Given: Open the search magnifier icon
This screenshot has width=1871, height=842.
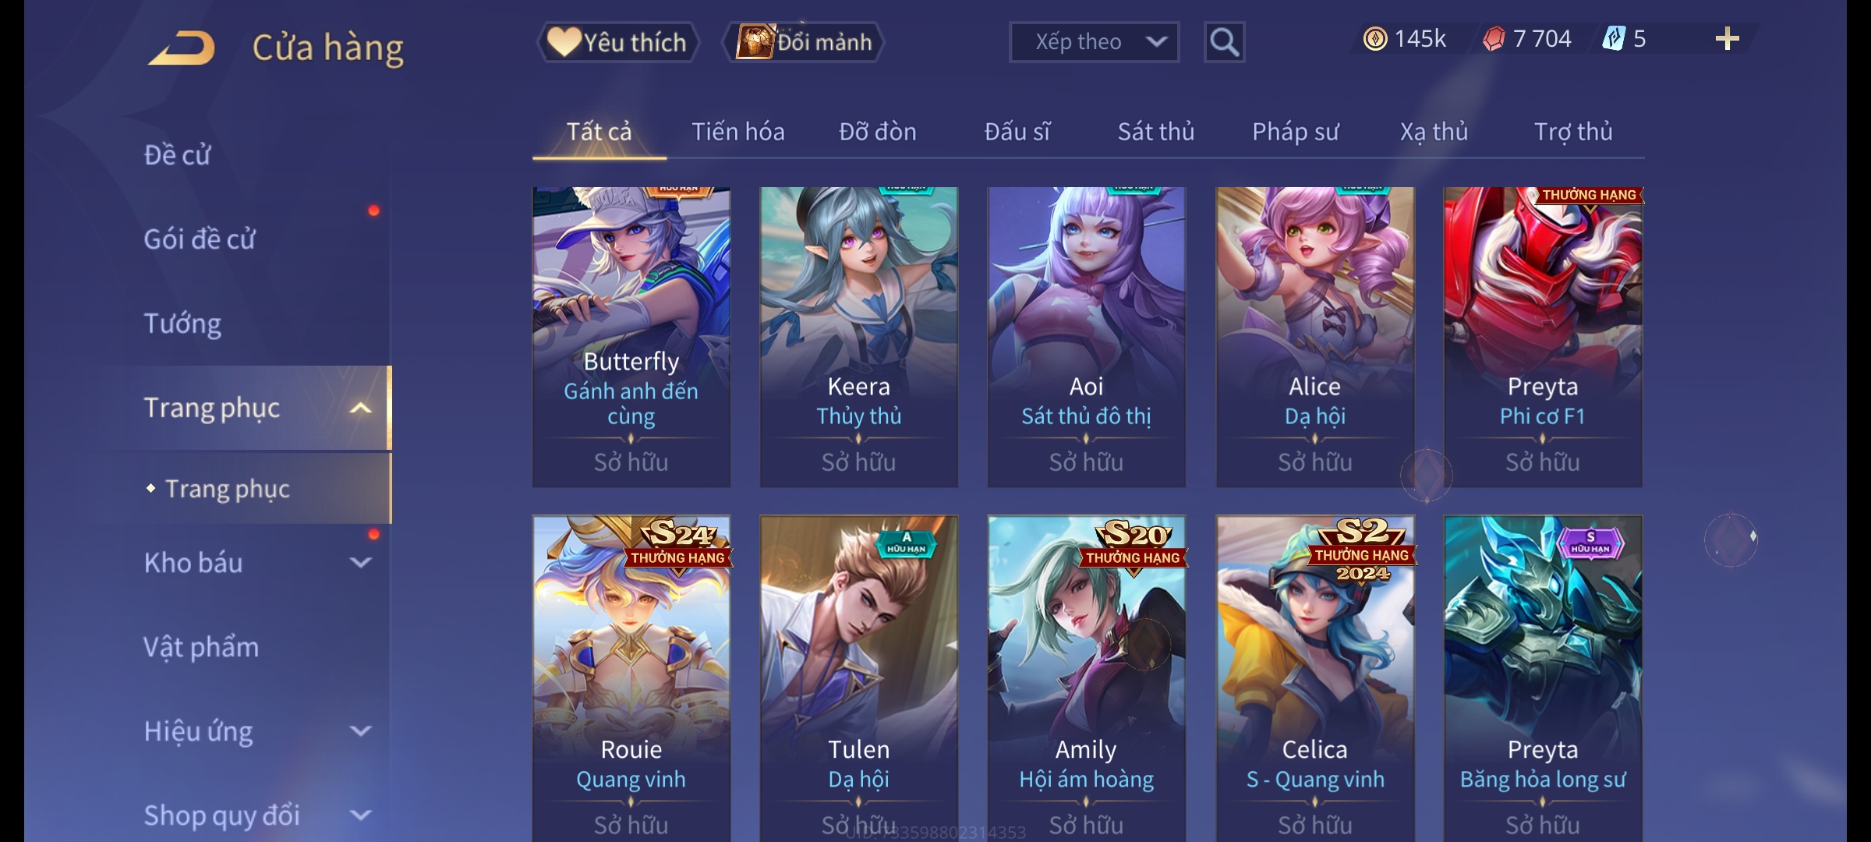Looking at the screenshot, I should click(x=1224, y=42).
